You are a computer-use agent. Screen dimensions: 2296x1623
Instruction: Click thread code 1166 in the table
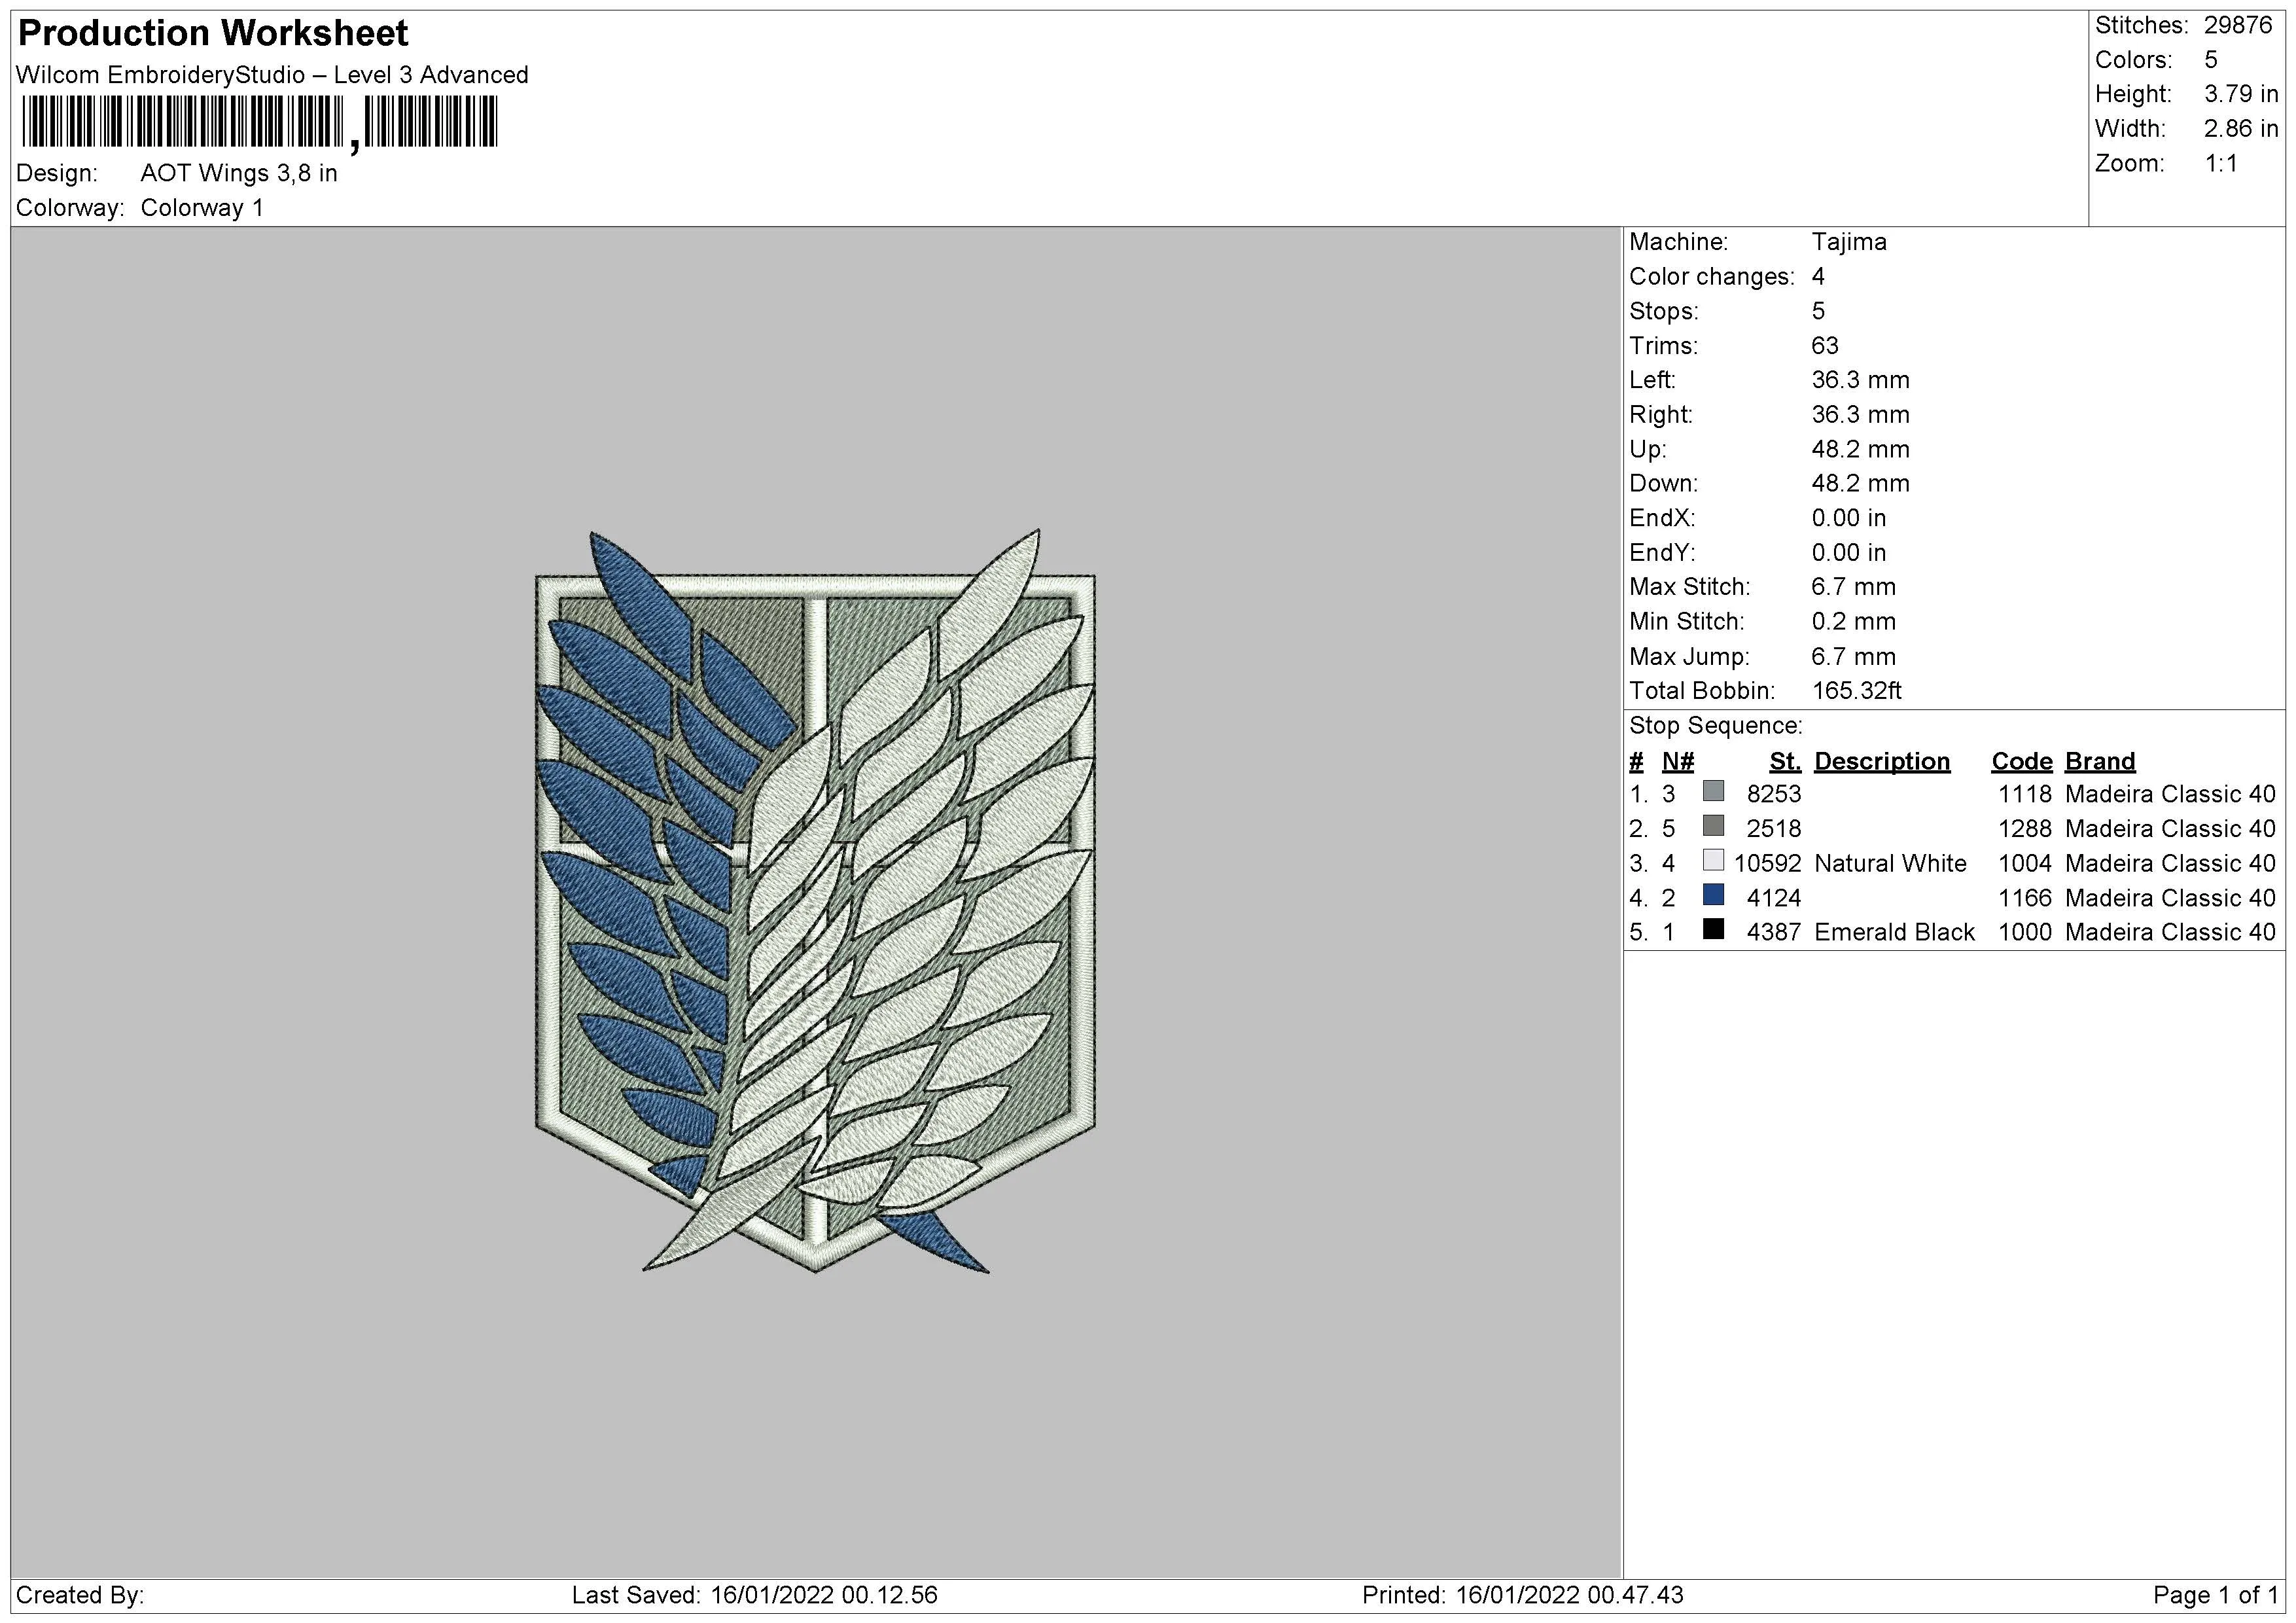point(2024,898)
